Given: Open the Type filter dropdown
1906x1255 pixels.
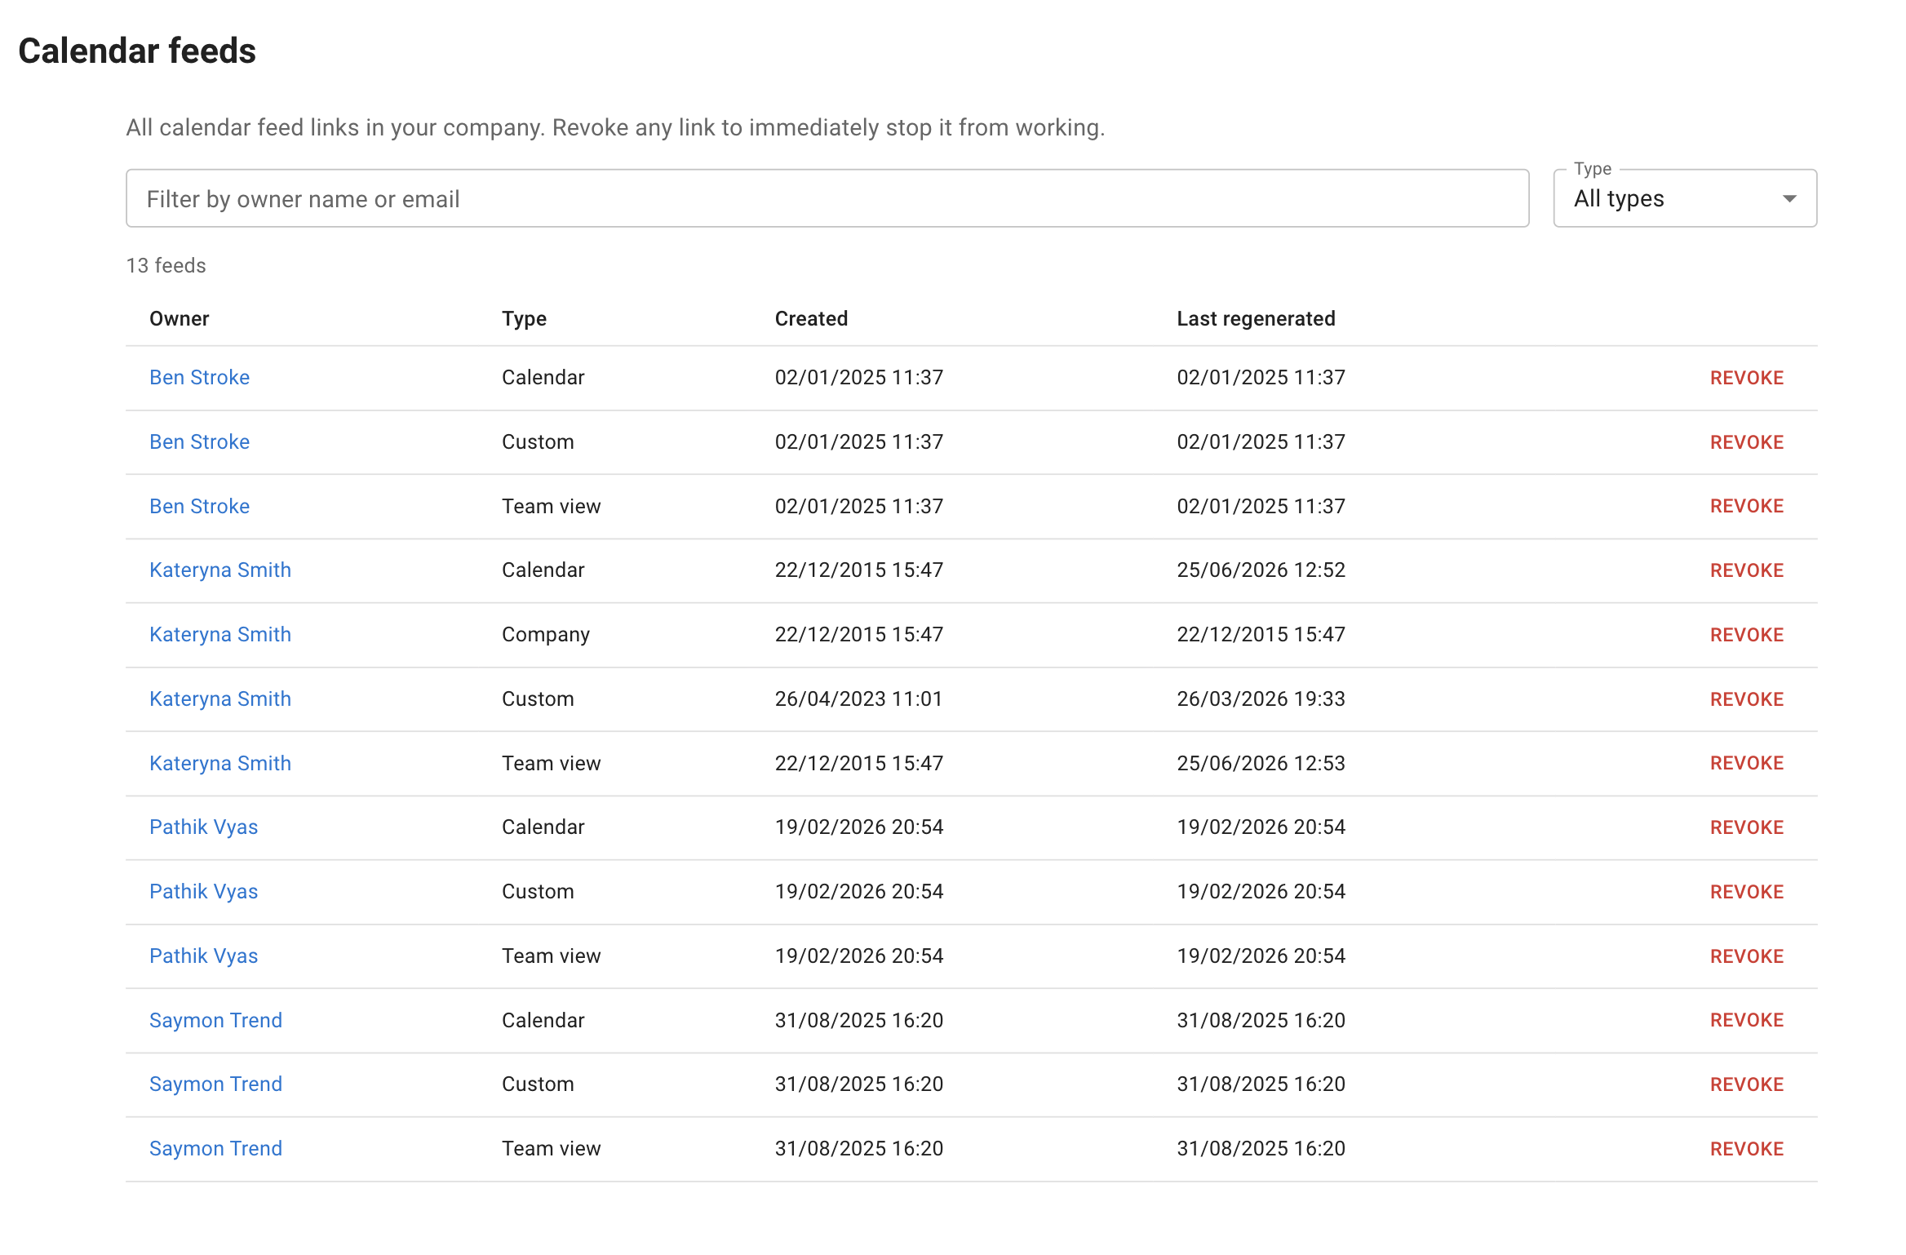Looking at the screenshot, I should tap(1684, 198).
